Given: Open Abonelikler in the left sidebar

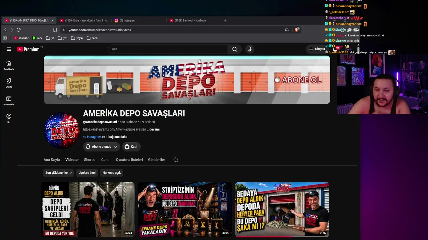Looking at the screenshot, I should click(x=9, y=101).
